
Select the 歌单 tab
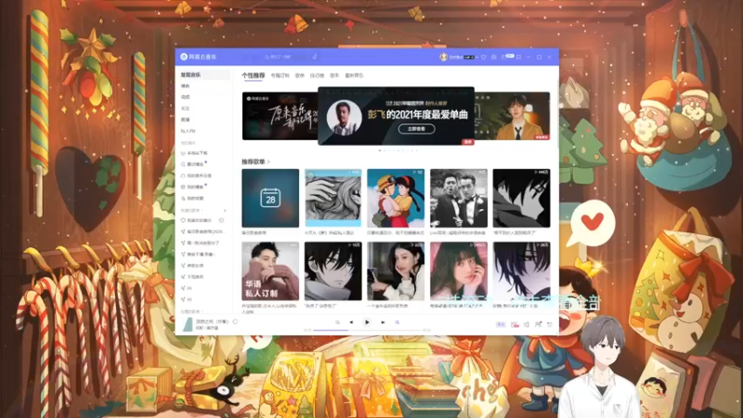point(299,75)
